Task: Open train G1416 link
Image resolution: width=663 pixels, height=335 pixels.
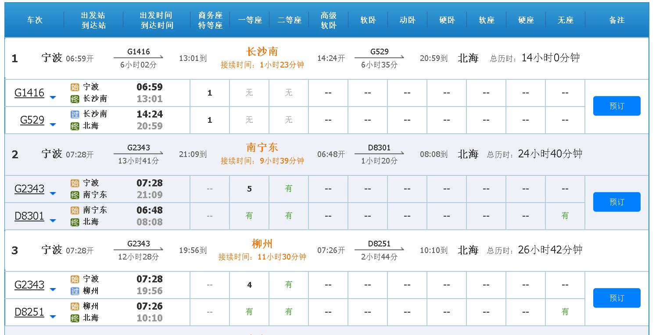Action: pos(29,93)
